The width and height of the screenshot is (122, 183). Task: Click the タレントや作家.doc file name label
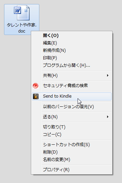tap(22, 28)
